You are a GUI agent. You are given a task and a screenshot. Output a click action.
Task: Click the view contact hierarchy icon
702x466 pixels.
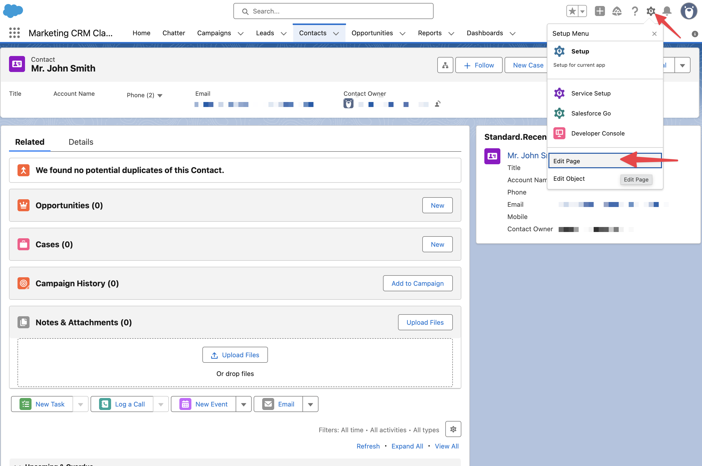coord(445,65)
